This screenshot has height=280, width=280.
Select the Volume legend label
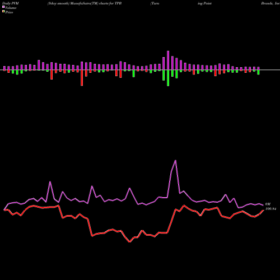pyautogui.click(x=11, y=8)
